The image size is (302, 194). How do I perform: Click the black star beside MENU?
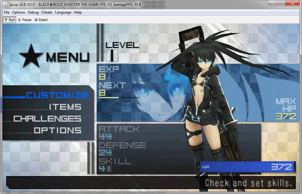click(x=31, y=56)
